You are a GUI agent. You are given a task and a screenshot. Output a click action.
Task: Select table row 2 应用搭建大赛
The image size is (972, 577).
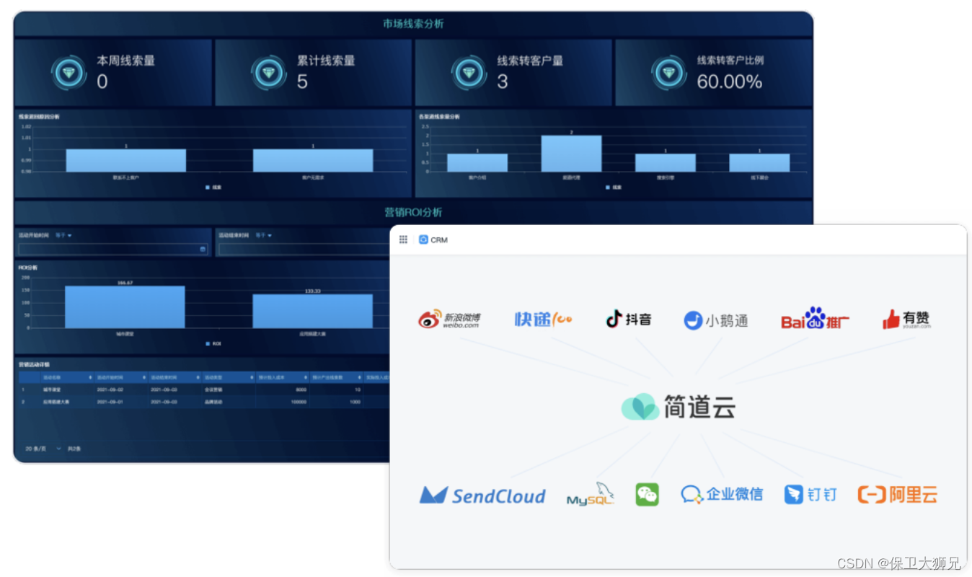coord(204,401)
